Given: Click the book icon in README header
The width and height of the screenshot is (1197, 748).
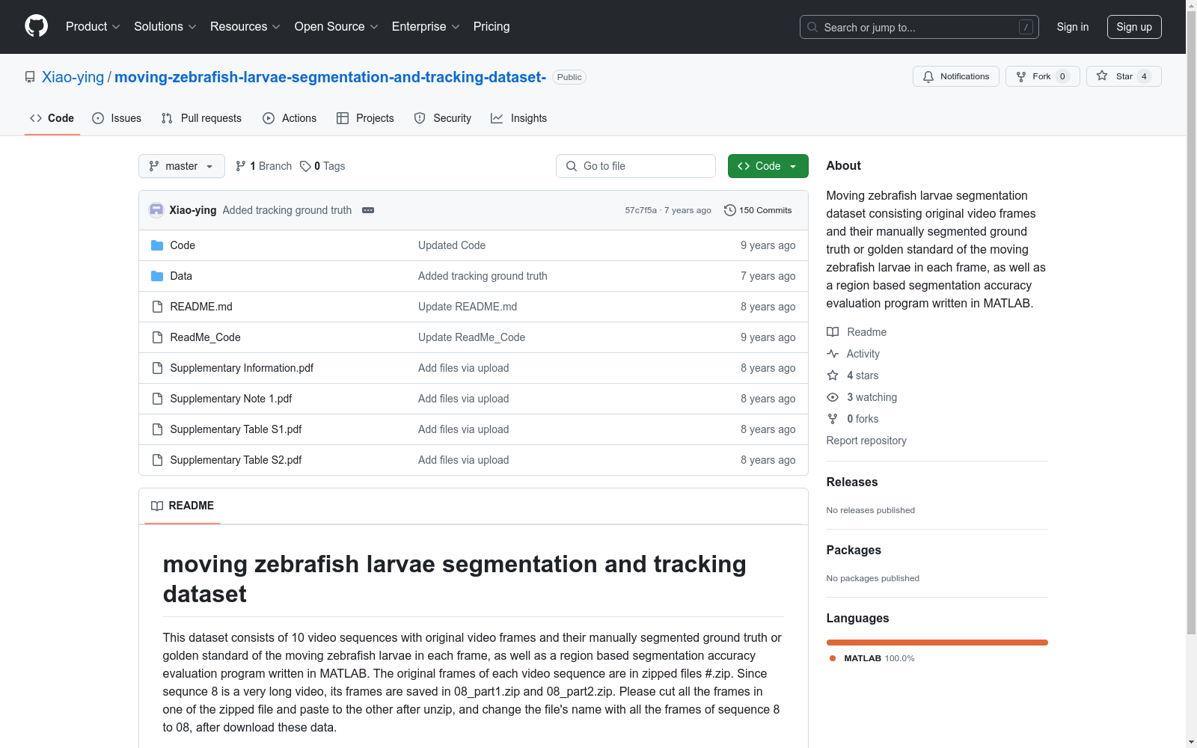Looking at the screenshot, I should pyautogui.click(x=157, y=506).
